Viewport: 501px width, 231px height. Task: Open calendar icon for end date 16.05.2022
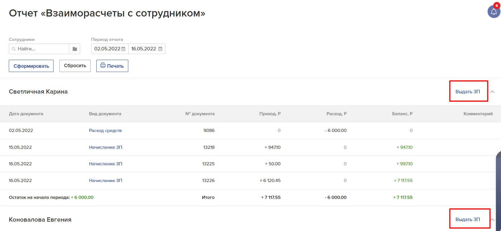pyautogui.click(x=160, y=49)
